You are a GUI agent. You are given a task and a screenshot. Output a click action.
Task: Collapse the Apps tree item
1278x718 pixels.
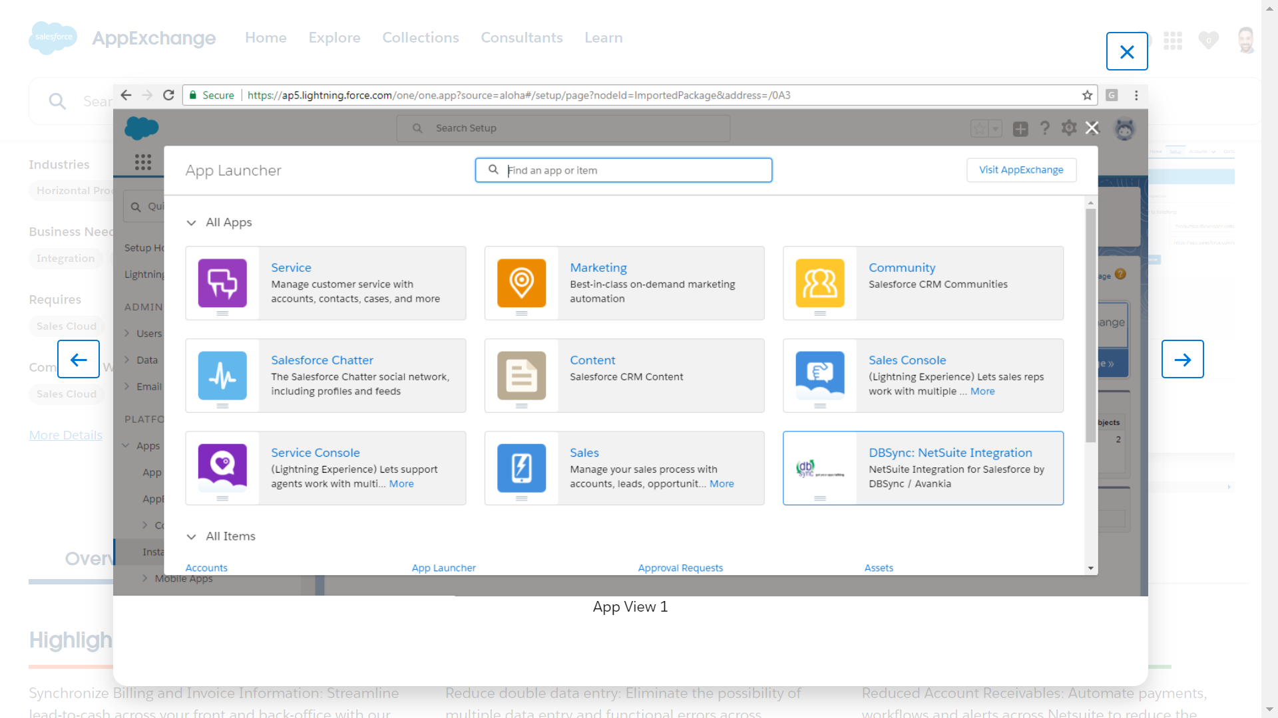tap(126, 445)
